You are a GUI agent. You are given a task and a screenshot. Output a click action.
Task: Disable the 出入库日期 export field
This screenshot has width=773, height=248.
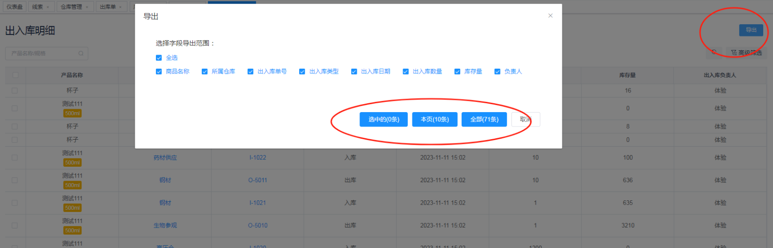coord(354,72)
